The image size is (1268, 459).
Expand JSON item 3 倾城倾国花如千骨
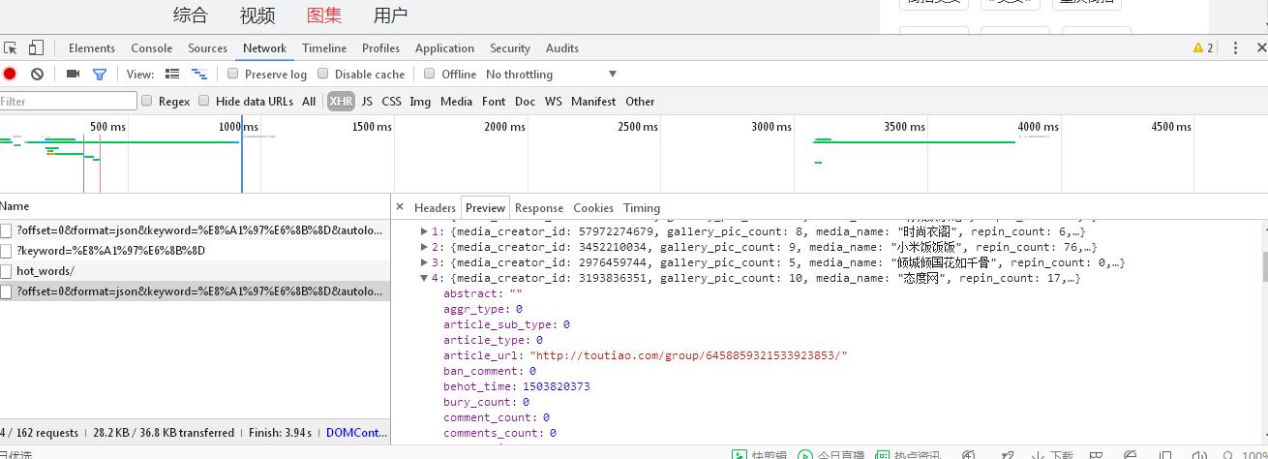pos(424,262)
